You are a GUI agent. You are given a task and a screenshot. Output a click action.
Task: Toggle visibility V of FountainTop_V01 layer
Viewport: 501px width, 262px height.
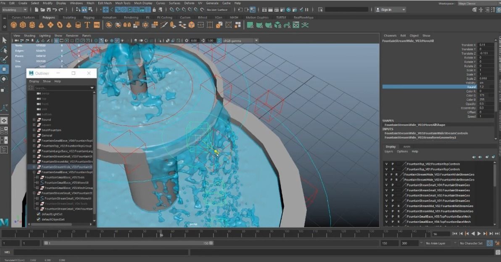[x=386, y=169]
